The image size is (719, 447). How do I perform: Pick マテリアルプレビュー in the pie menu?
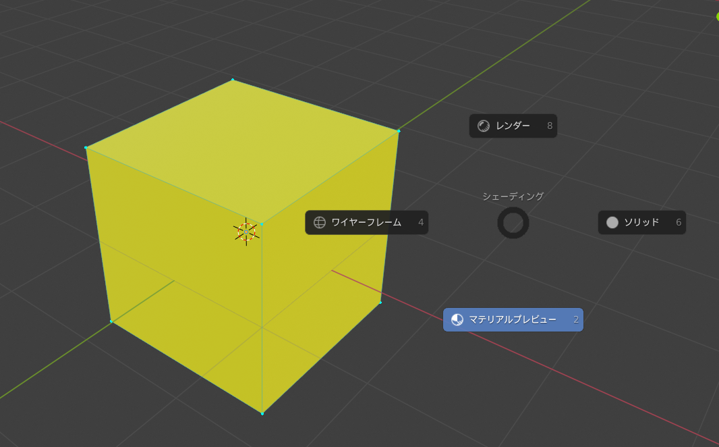[x=513, y=320]
